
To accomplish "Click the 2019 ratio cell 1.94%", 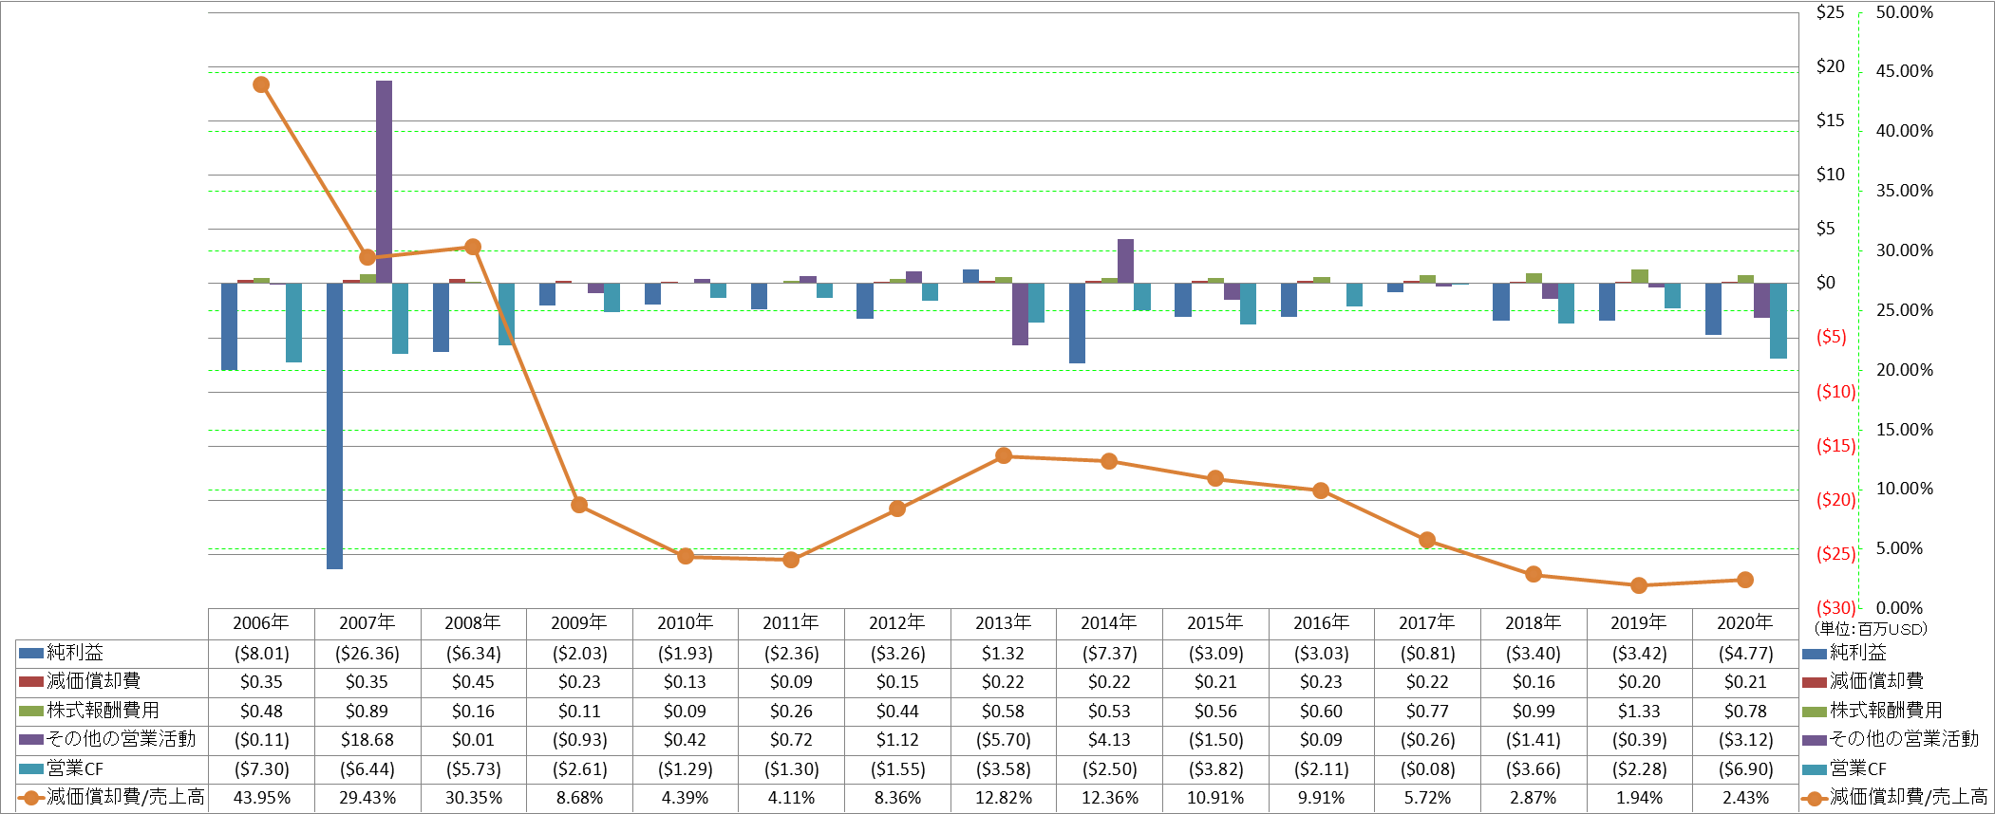I will pos(1639,798).
